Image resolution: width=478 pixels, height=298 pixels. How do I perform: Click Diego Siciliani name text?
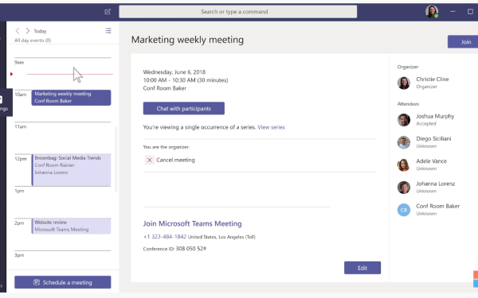(433, 138)
